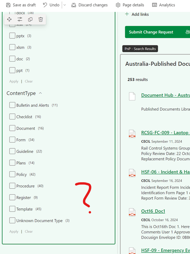Viewport: 190px width, 254px height.
Task: Click file icon for Document Hub result
Action: coord(132,97)
